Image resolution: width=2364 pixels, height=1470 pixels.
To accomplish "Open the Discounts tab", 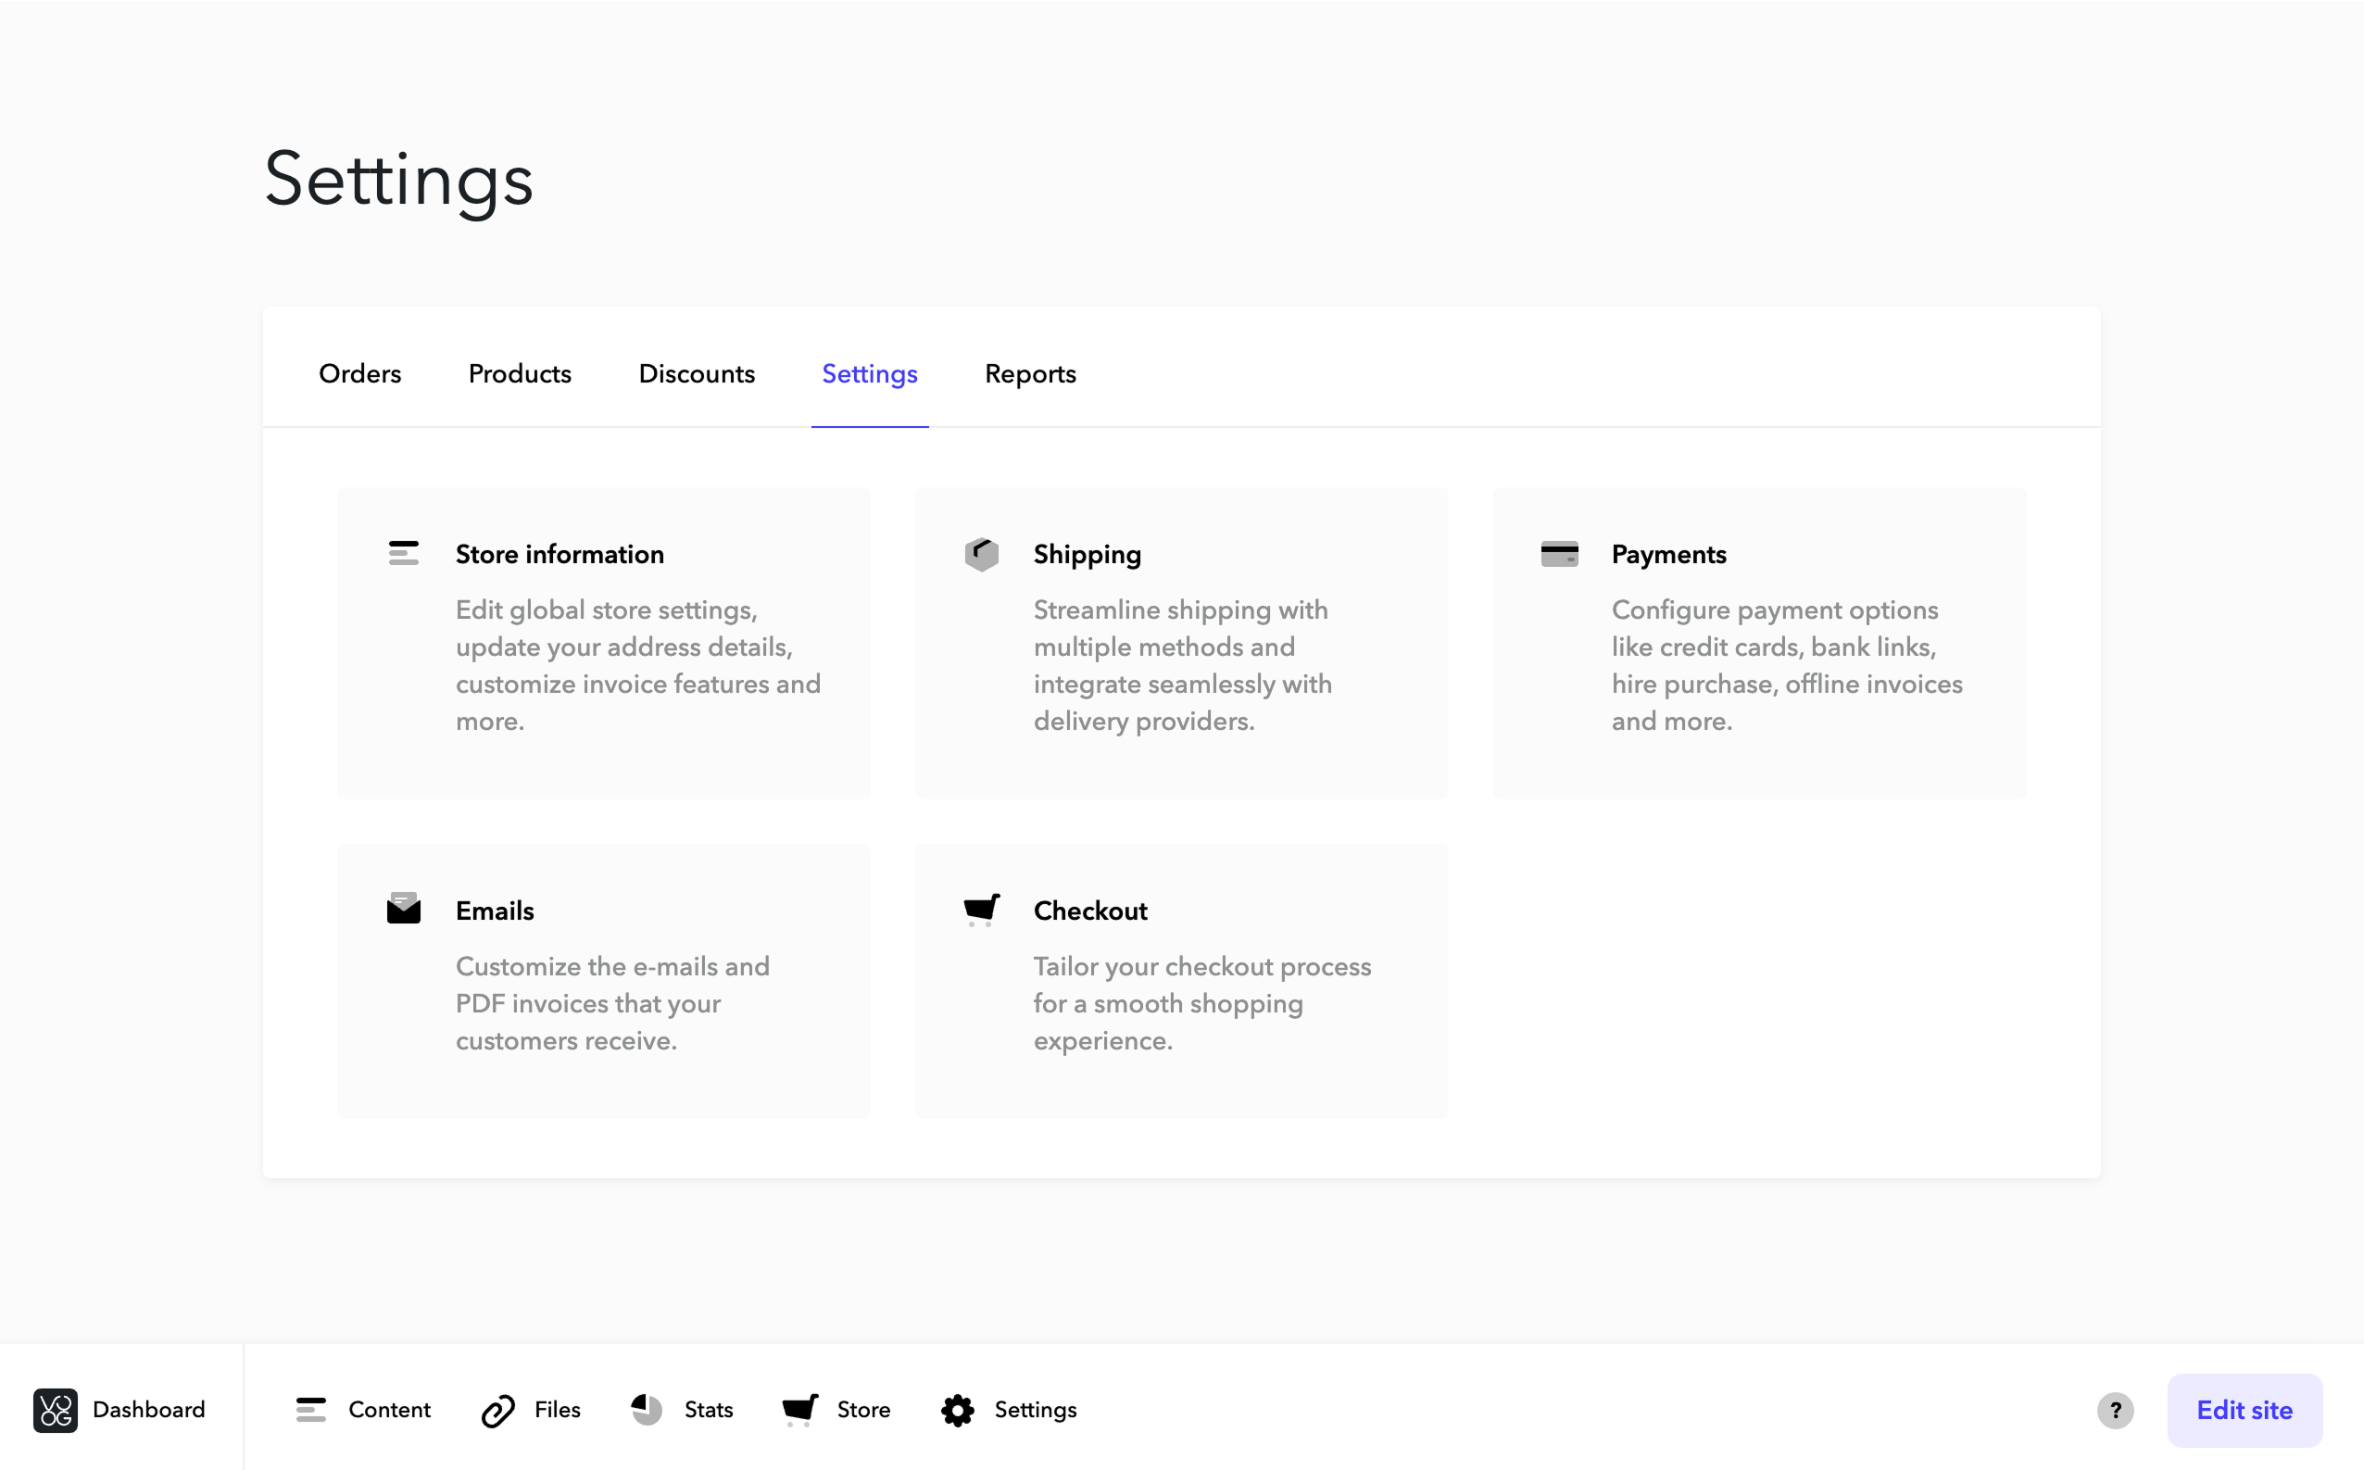I will pyautogui.click(x=696, y=373).
